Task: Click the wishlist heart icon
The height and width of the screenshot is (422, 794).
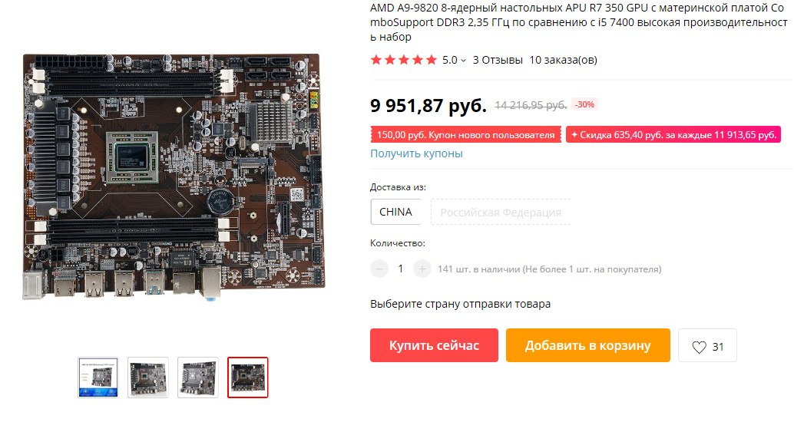Action: (x=699, y=347)
